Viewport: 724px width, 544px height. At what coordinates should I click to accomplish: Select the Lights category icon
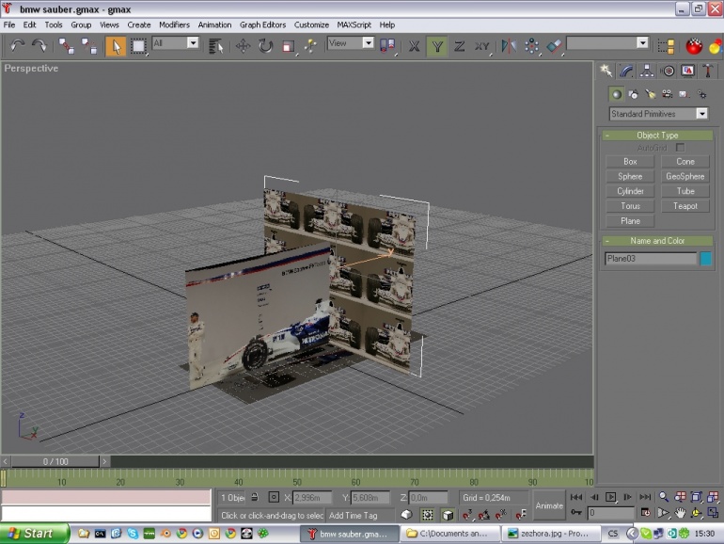(650, 94)
